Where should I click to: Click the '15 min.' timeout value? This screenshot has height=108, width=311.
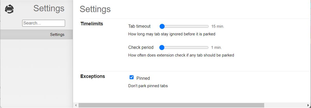218,26
